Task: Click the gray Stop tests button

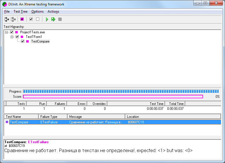Action: click(x=60, y=19)
